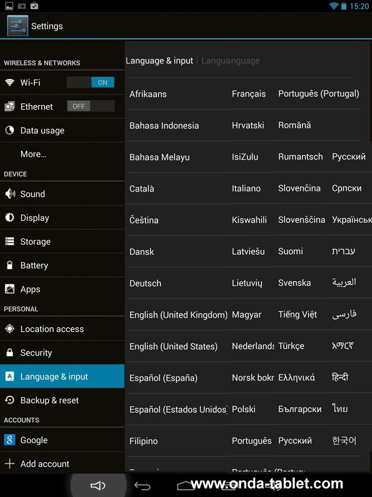Screen dimensions: 372x497
Task: Turn on the Ethernet switch
Action: pos(90,106)
